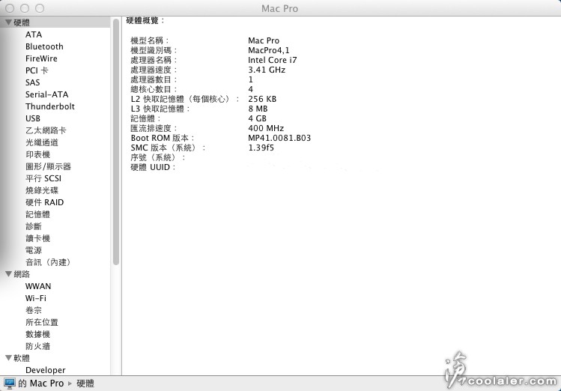Open 燒錄光碟 entry
The height and width of the screenshot is (391, 561).
click(41, 190)
